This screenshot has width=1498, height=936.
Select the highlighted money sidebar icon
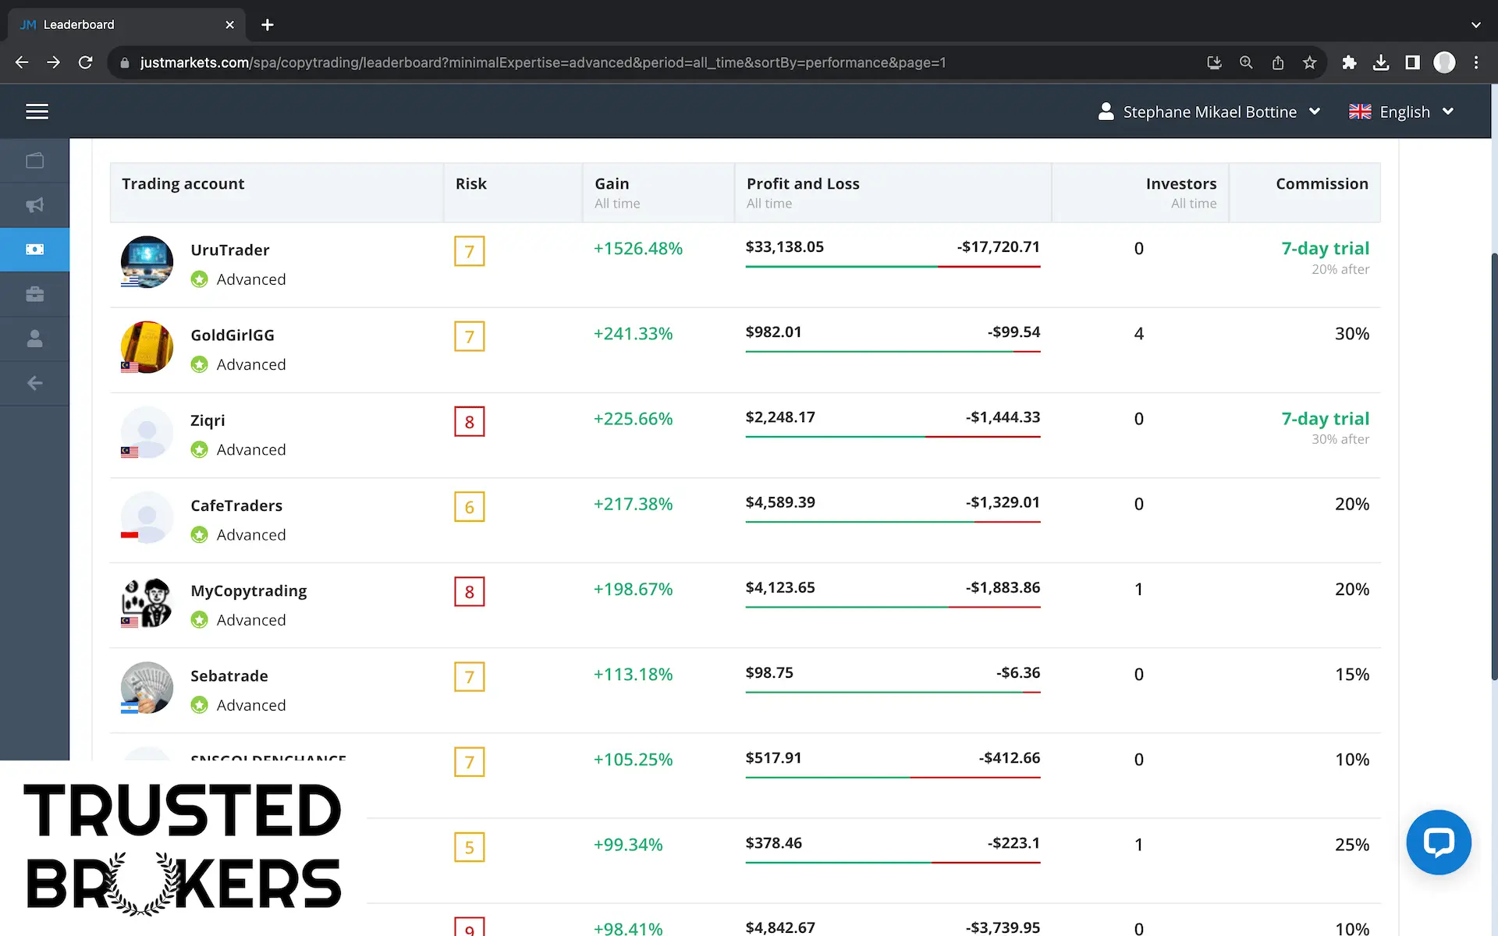point(34,250)
